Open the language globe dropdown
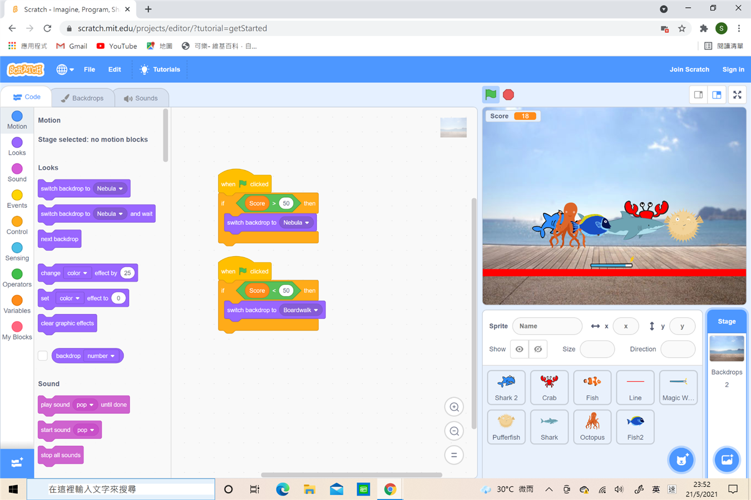 tap(65, 69)
